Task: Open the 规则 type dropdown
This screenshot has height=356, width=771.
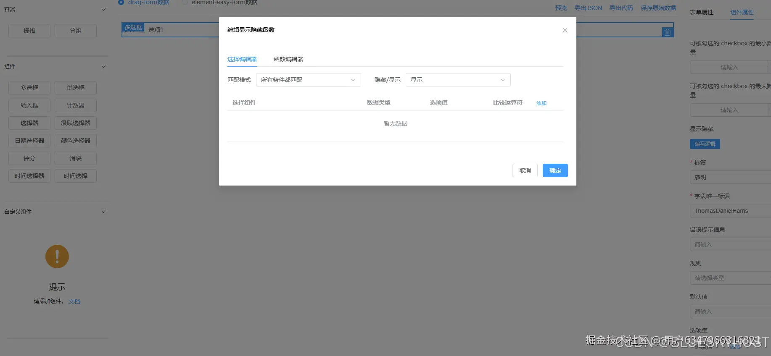Action: pyautogui.click(x=730, y=278)
